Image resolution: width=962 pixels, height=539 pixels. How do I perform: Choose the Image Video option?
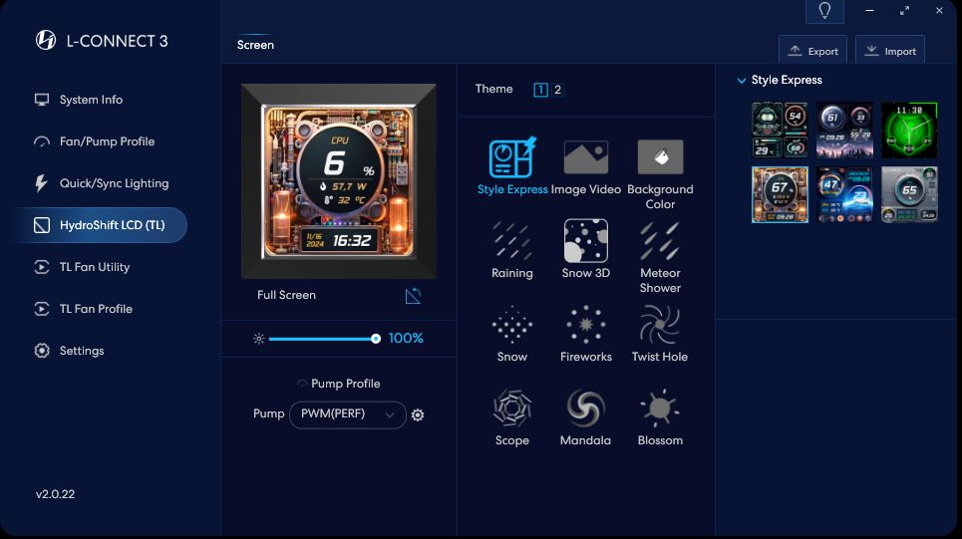coord(585,157)
